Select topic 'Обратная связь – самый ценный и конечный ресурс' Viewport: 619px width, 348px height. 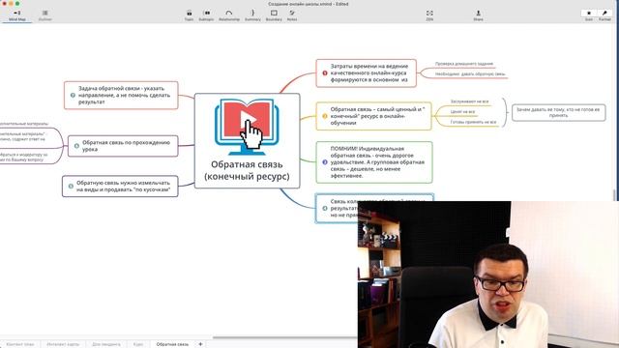[374, 116]
